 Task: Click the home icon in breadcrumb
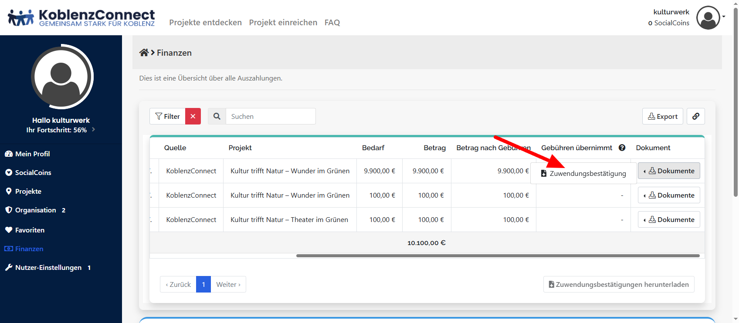pyautogui.click(x=144, y=53)
